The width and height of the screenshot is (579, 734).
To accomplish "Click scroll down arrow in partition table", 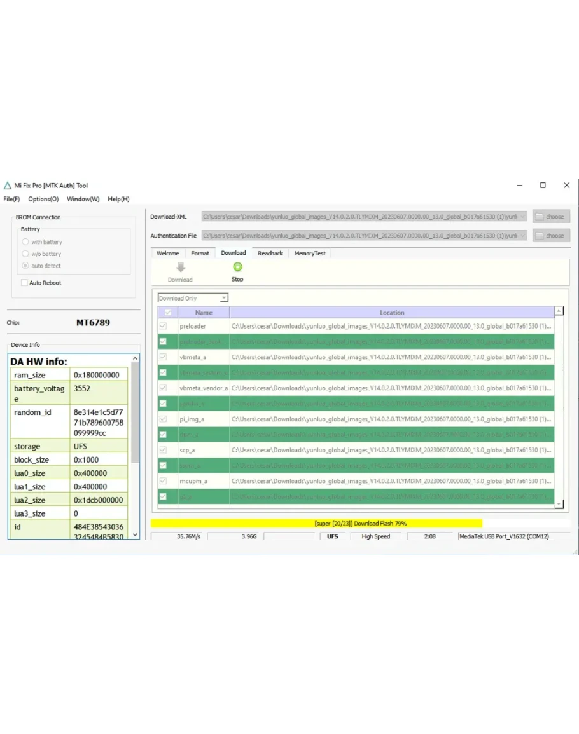I will [559, 503].
